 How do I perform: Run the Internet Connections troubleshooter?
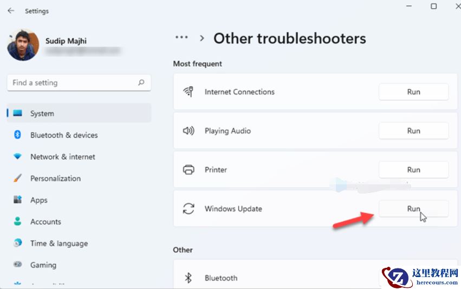(413, 92)
